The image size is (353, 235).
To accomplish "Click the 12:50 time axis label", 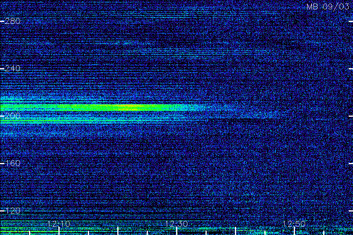I will 294,224.
